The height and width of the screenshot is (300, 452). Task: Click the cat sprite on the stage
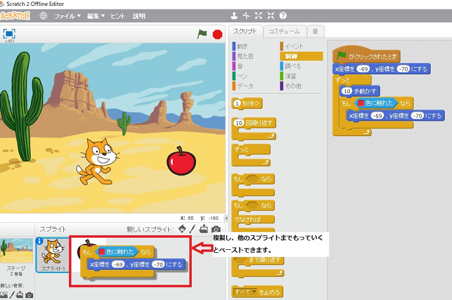[98, 161]
